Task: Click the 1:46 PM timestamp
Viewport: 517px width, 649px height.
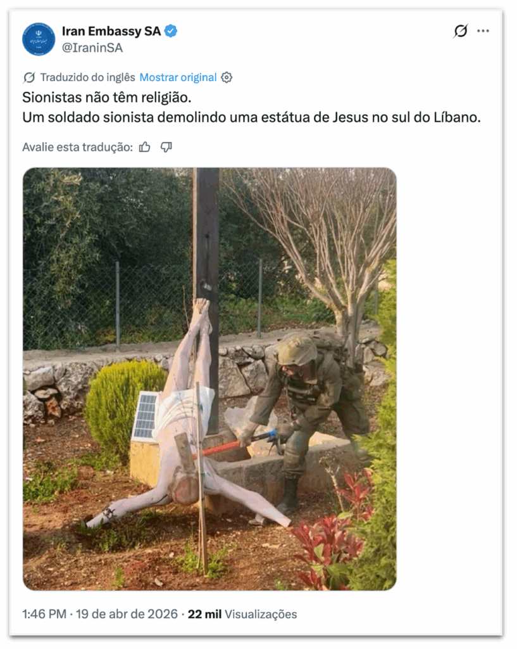Action: coord(44,614)
